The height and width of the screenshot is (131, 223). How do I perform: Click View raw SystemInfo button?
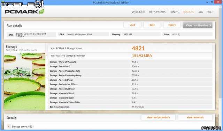coord(158,117)
